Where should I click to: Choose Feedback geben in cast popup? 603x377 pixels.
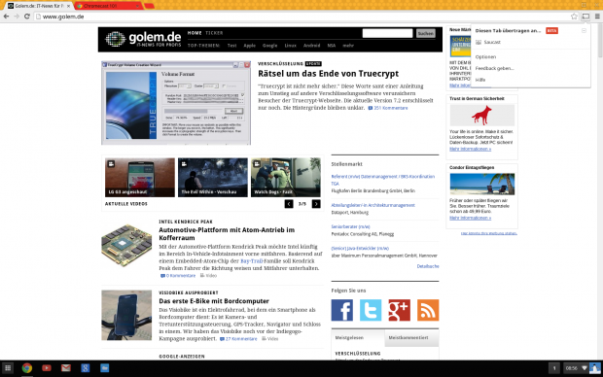494,68
